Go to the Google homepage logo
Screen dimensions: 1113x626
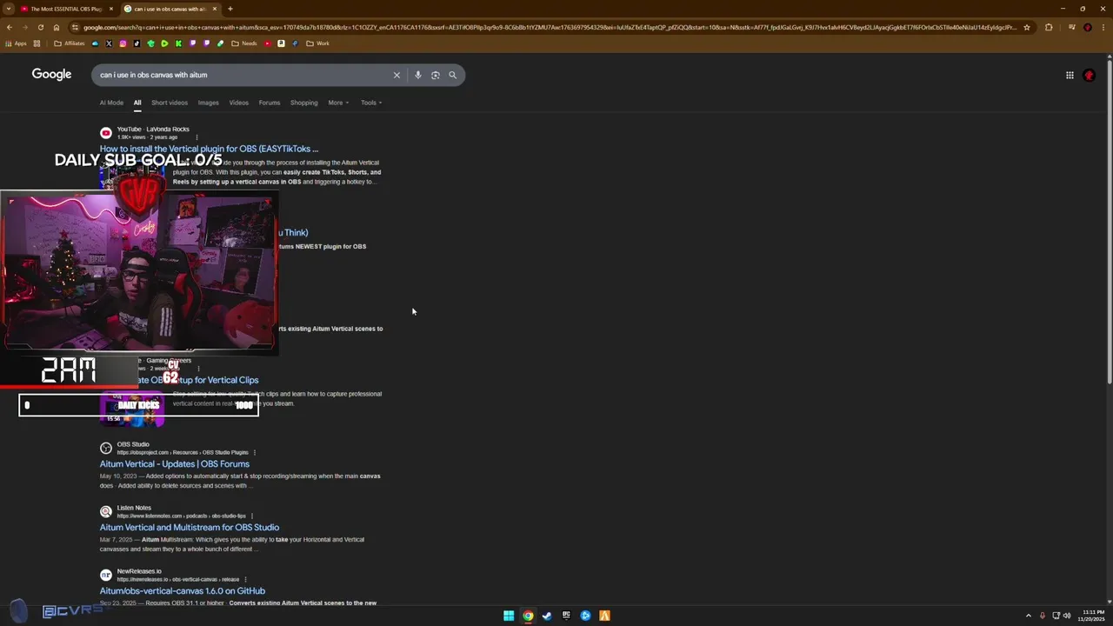click(x=51, y=75)
